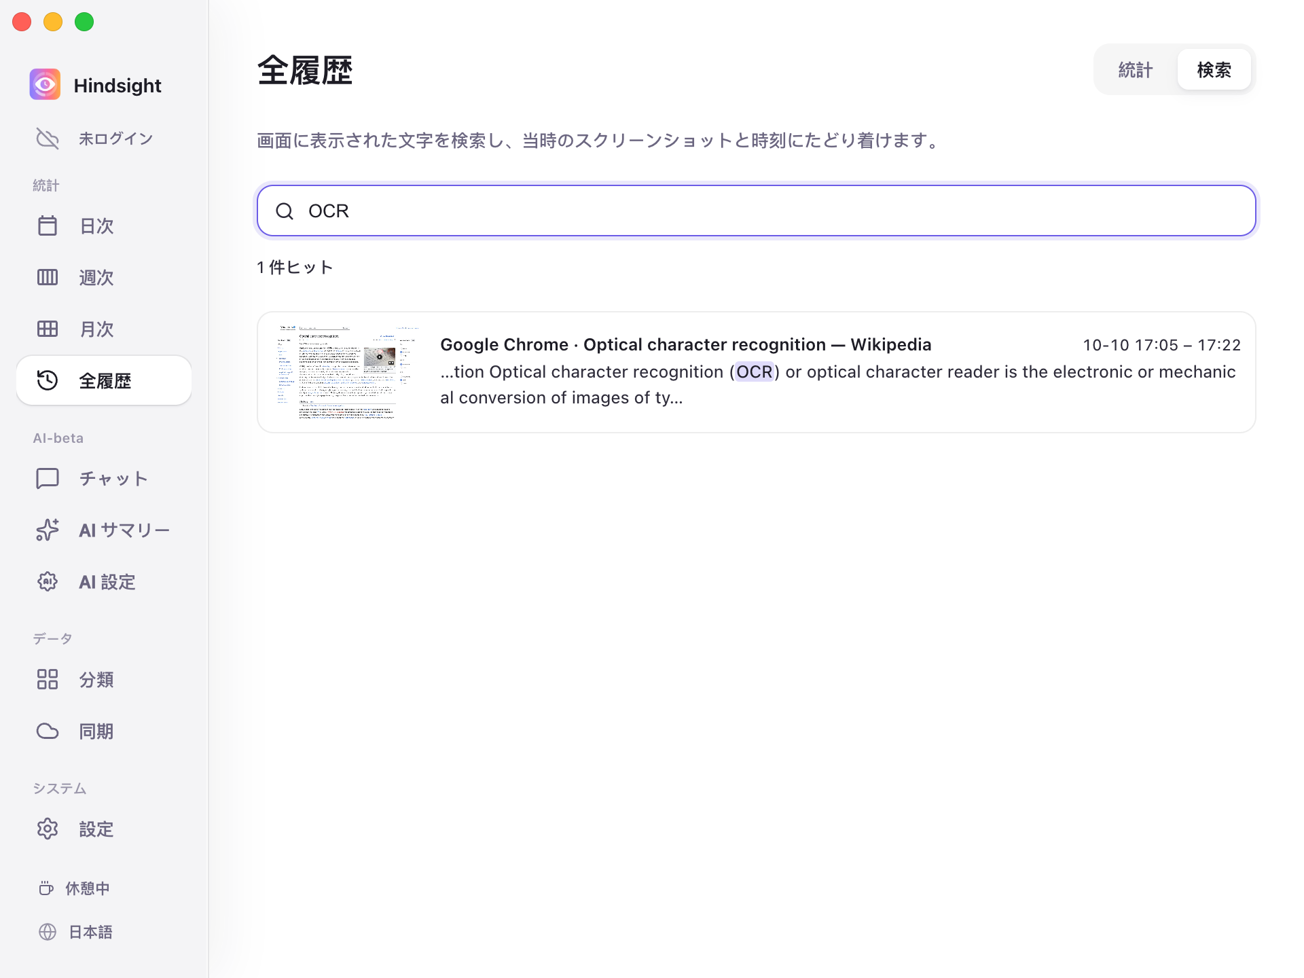1304x978 pixels.
Task: Click the yellow macOS minimize window button
Action: [53, 22]
